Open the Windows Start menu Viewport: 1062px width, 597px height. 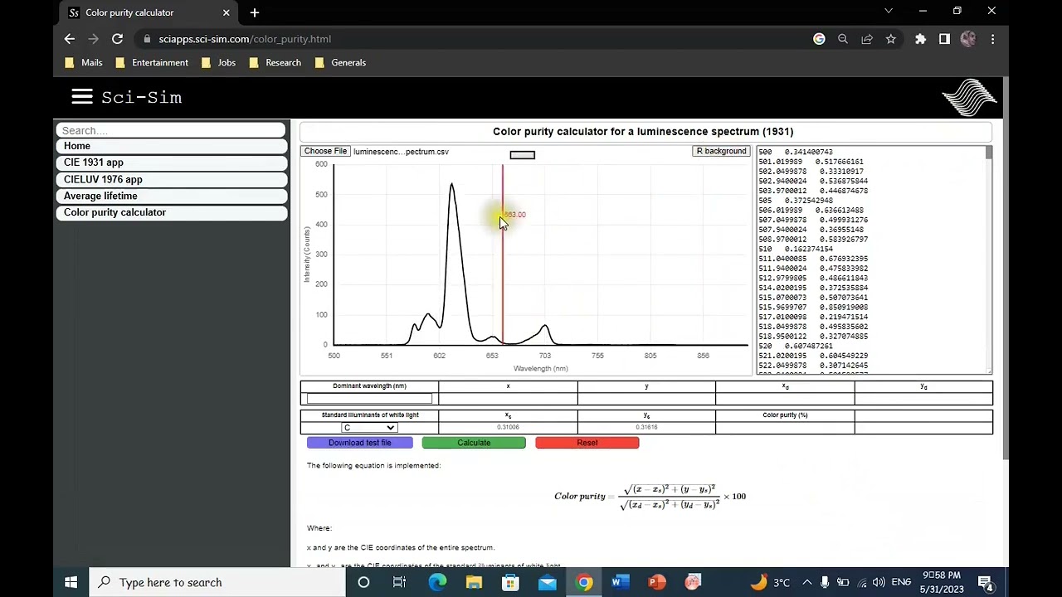(71, 582)
